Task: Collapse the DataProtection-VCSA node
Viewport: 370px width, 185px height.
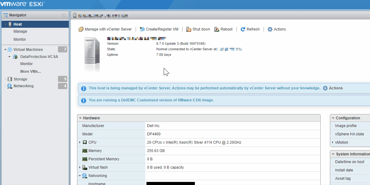Action: [10, 57]
